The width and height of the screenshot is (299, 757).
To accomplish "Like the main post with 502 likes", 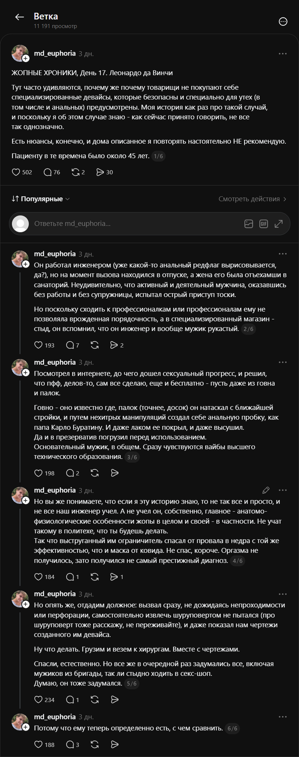I will pyautogui.click(x=22, y=172).
